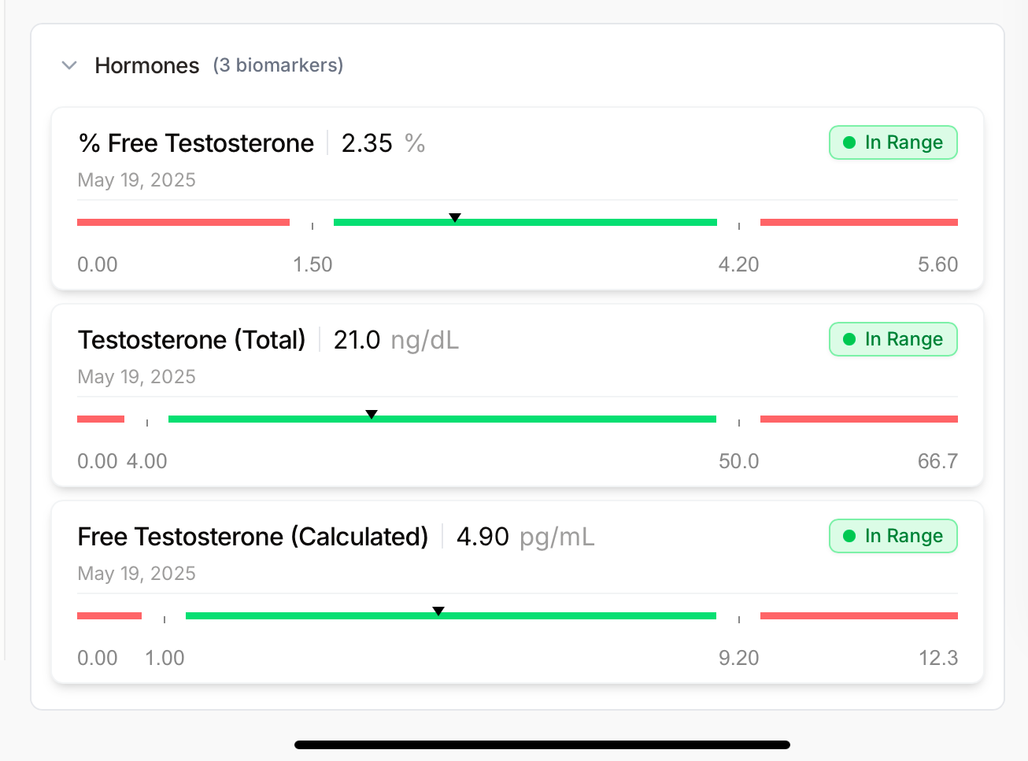Image resolution: width=1028 pixels, height=761 pixels.
Task: Click the Testosterone (Total) value marker triangle
Action: click(372, 414)
